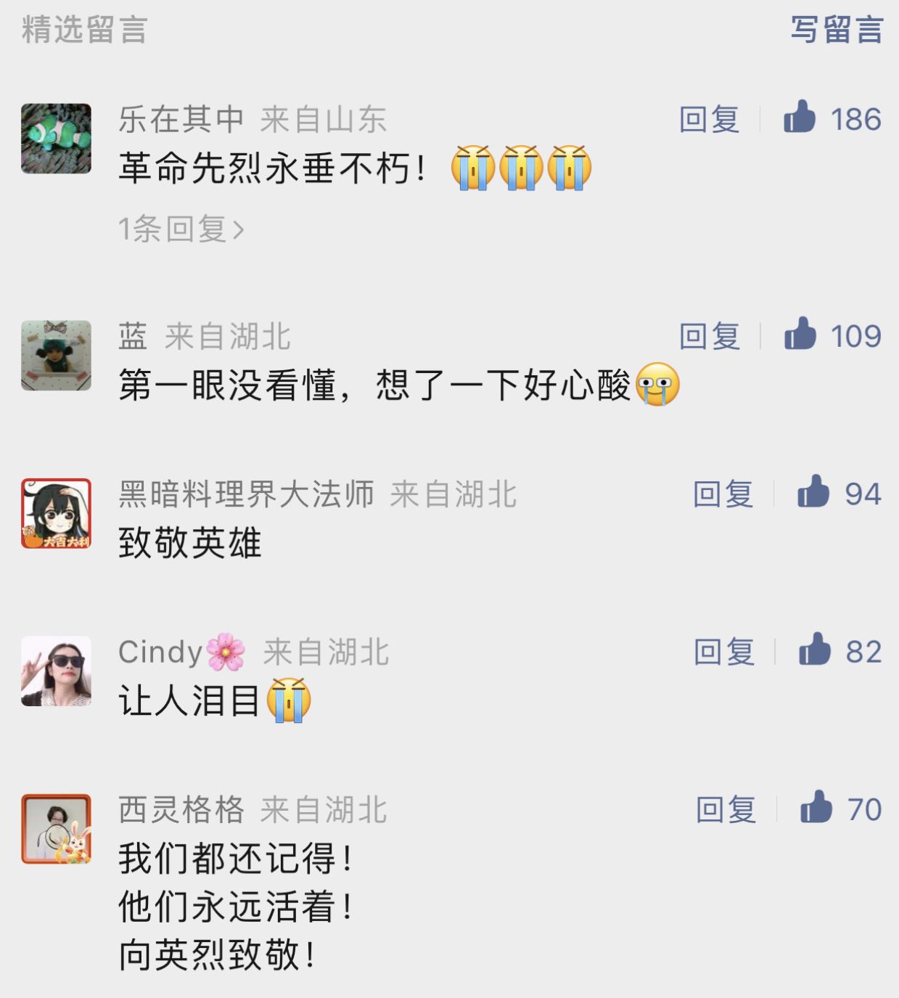Like Cindy's comment with thumbs-up
This screenshot has height=998, width=899.
coord(815,650)
